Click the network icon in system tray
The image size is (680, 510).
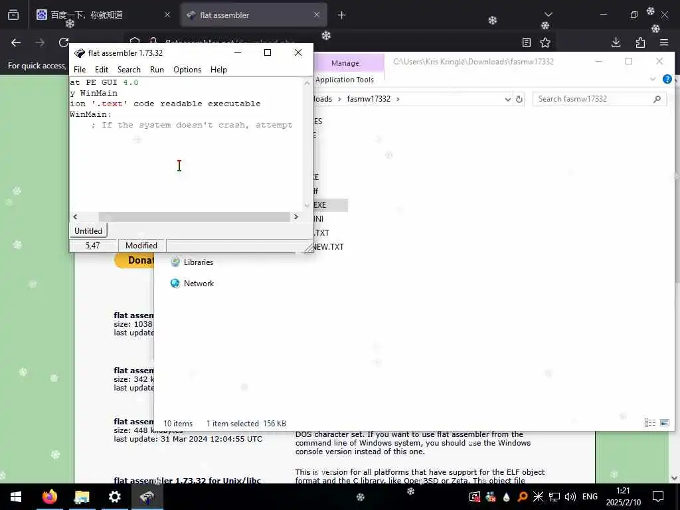click(x=554, y=497)
